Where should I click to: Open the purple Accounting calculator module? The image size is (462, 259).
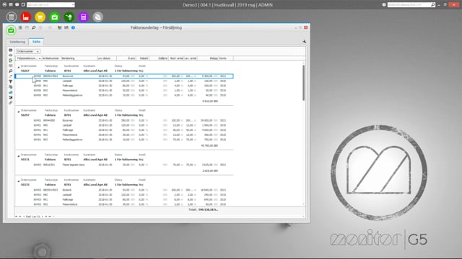tap(84, 17)
